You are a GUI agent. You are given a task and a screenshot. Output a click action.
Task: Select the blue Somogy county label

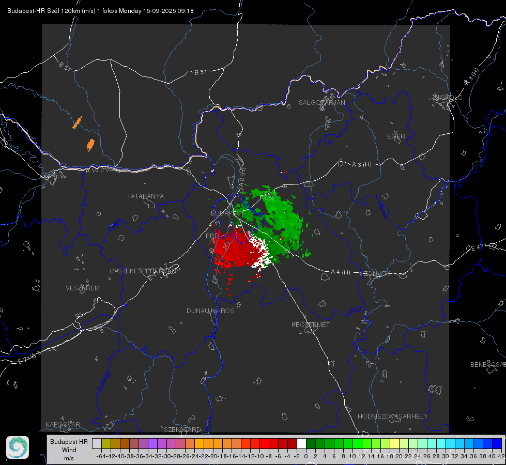coord(103,381)
